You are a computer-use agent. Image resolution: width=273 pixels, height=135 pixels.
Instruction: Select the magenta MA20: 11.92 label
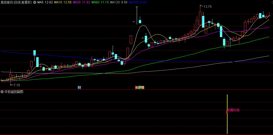82,2
